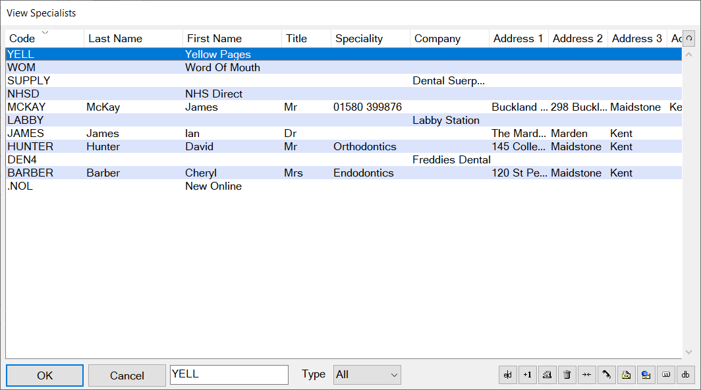The width and height of the screenshot is (701, 390).
Task: Delete specialist using the trash icon
Action: [567, 375]
